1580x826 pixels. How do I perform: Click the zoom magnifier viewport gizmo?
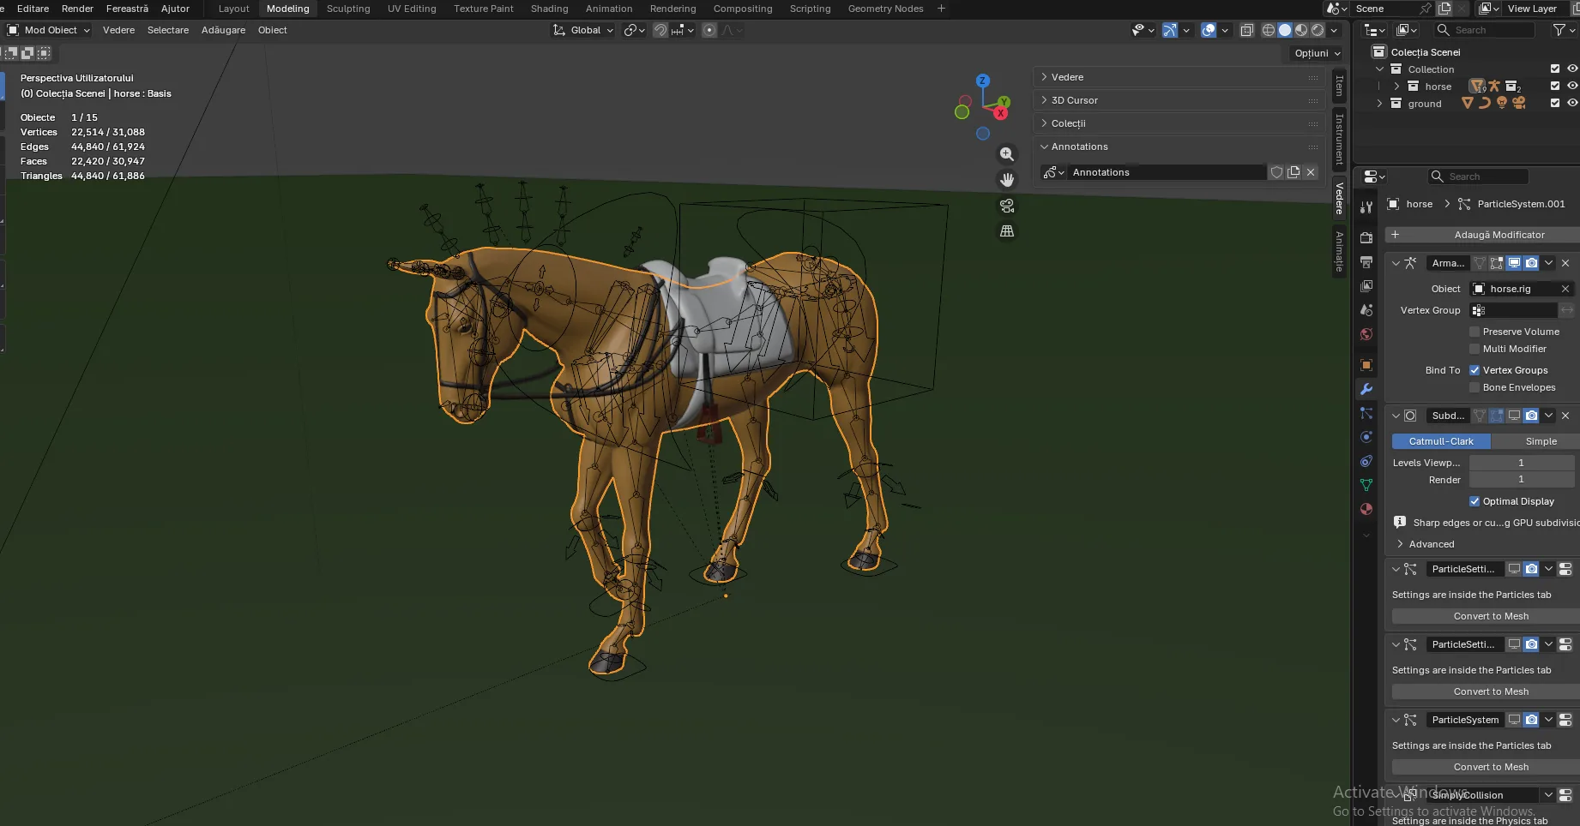pos(1007,154)
